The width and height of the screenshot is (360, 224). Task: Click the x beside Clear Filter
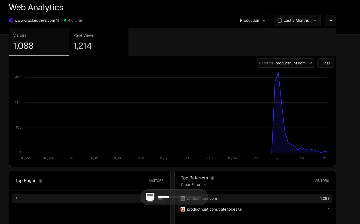(x=205, y=185)
